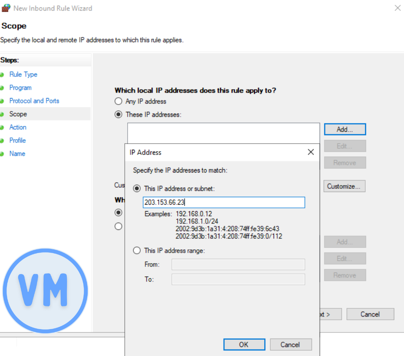Choose 'This IP address range' option
The image size is (404, 356).
pyautogui.click(x=137, y=251)
